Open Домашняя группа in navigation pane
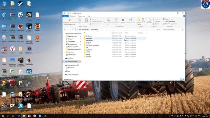This screenshot has height=118, width=210. 73,75
